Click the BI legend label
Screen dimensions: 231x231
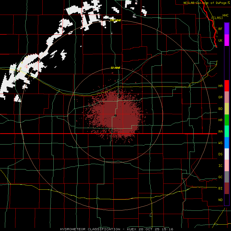(x=220, y=188)
